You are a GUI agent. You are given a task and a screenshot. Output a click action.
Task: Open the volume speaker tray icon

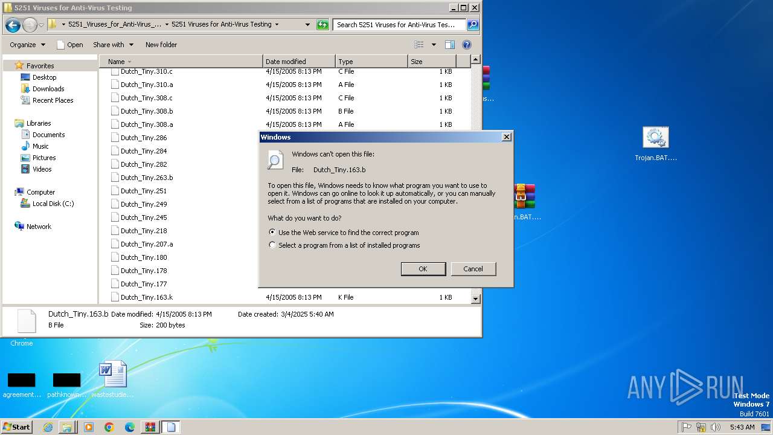(x=716, y=427)
